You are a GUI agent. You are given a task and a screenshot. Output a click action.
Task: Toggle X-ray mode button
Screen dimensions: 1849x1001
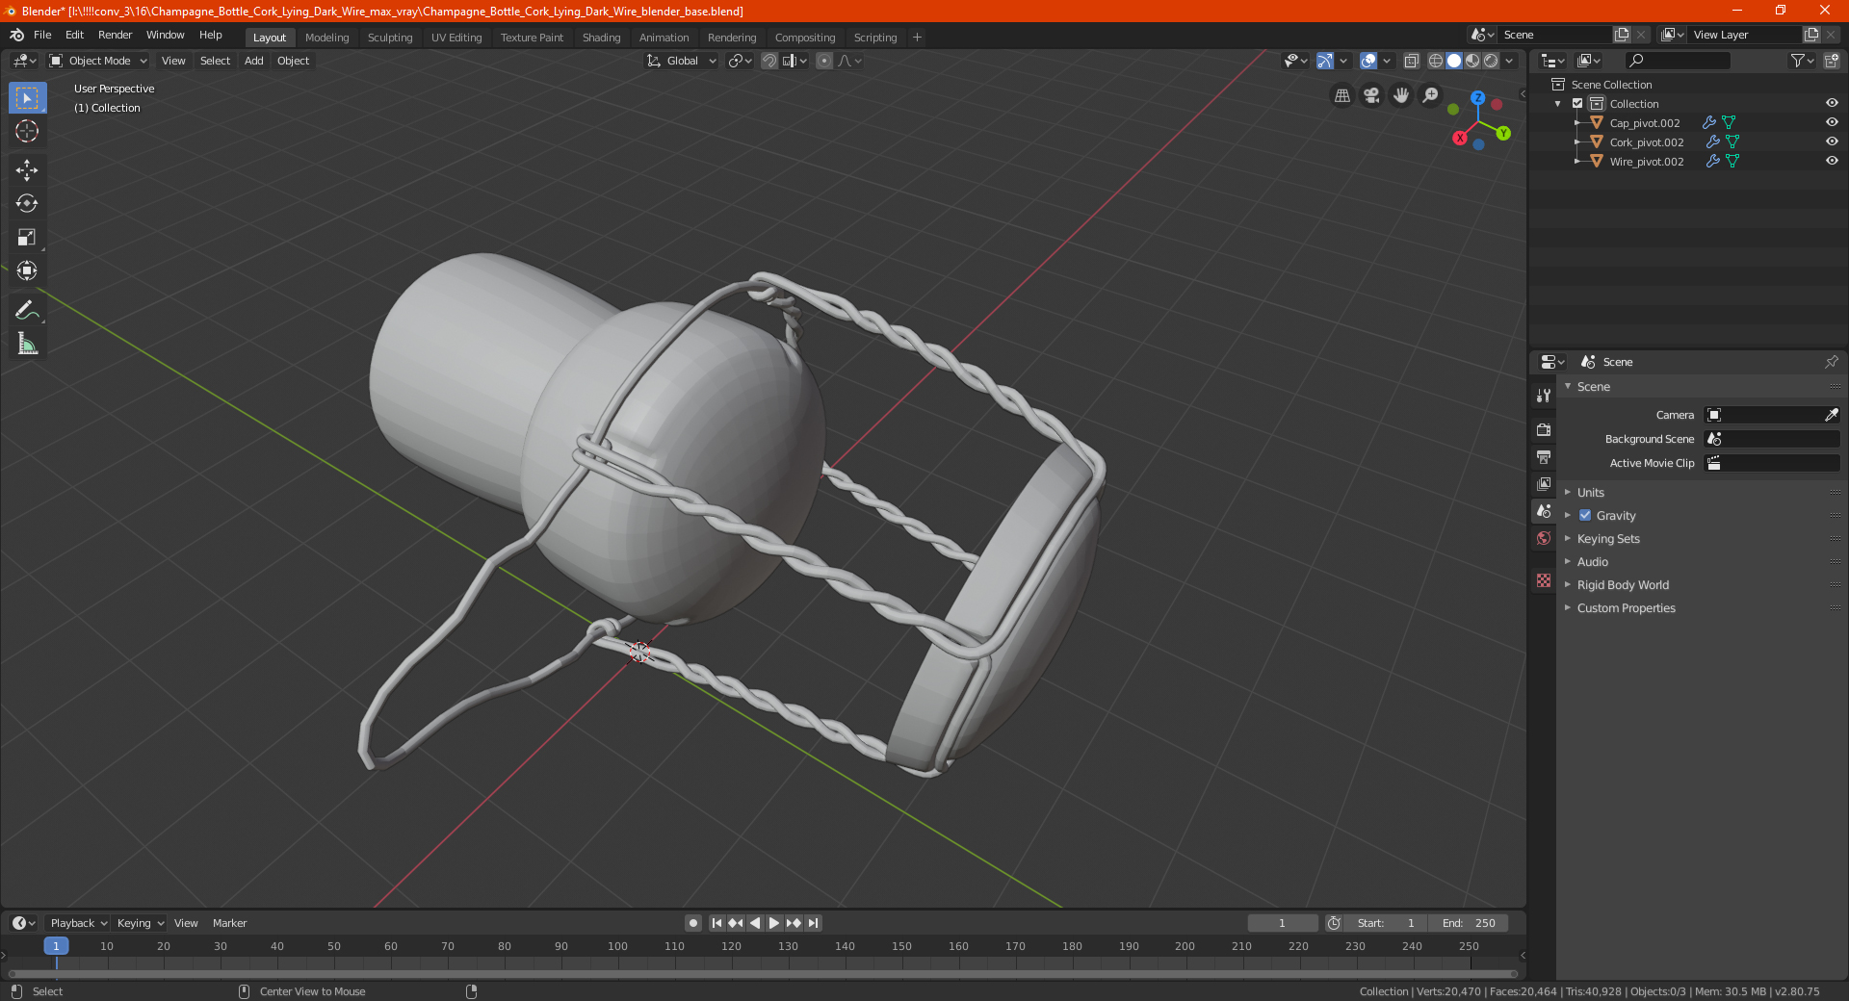pyautogui.click(x=1411, y=61)
